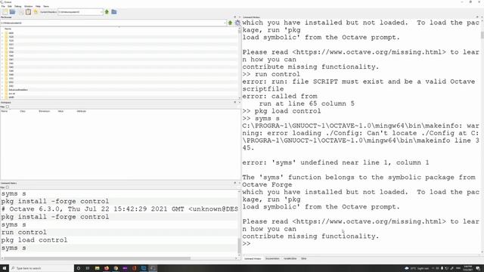
Task: Expand the last visible File Browser folder
Action: (x=2, y=97)
